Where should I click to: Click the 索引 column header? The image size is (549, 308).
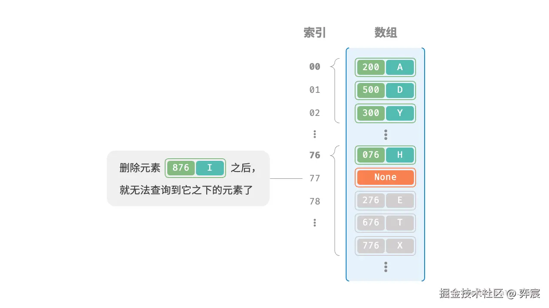tap(315, 33)
